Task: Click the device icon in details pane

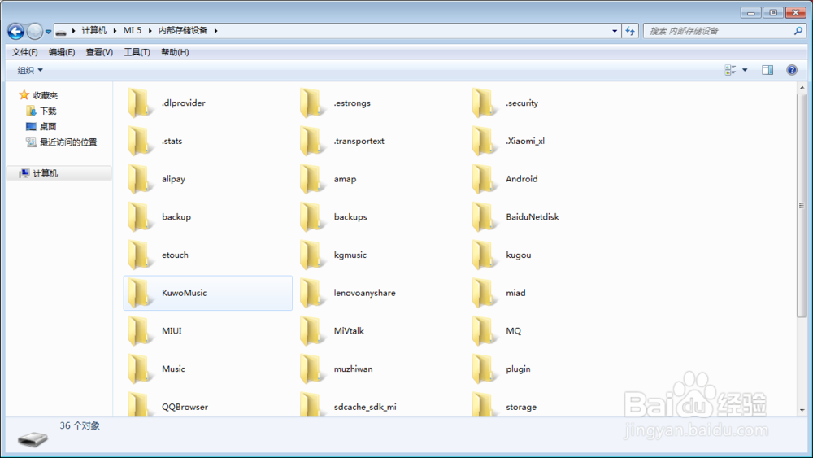Action: [33, 438]
